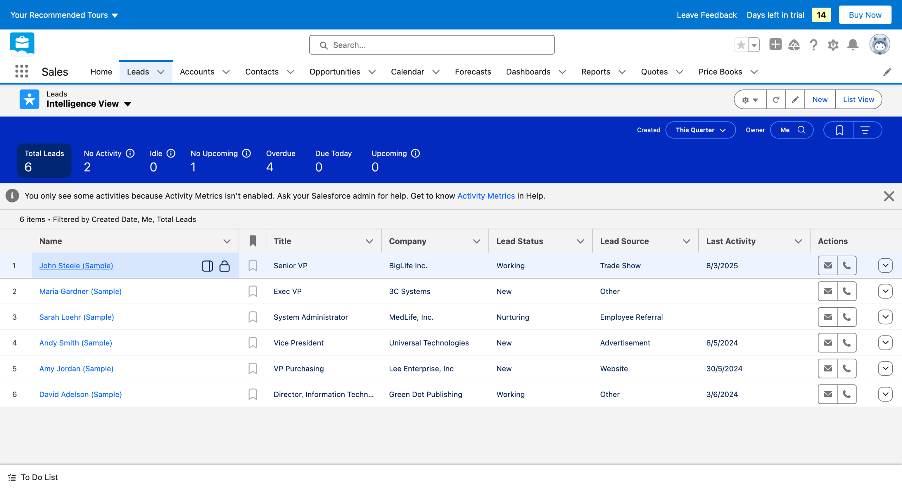This screenshot has width=902, height=489.
Task: Click the New lead button
Action: 820,100
